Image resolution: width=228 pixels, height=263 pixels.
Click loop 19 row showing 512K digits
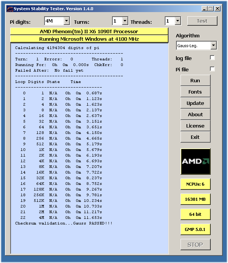point(61,201)
